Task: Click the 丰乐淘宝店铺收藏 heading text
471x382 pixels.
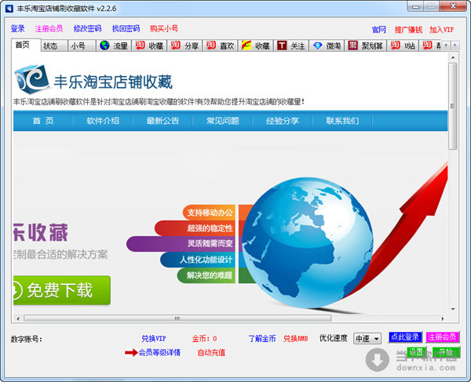Action: click(113, 82)
